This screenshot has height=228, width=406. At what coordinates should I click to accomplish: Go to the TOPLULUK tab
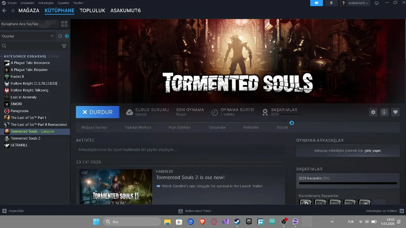[x=92, y=10]
